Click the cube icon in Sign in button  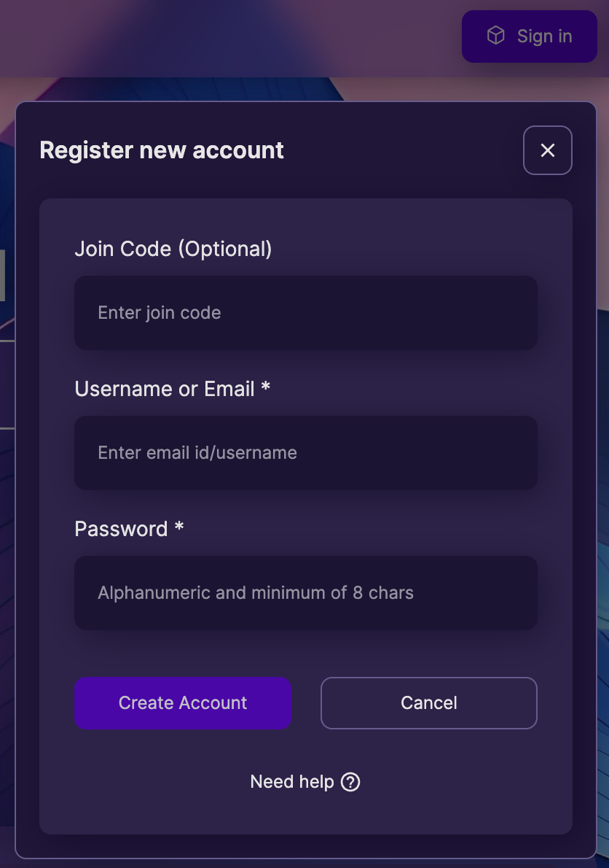(x=495, y=36)
